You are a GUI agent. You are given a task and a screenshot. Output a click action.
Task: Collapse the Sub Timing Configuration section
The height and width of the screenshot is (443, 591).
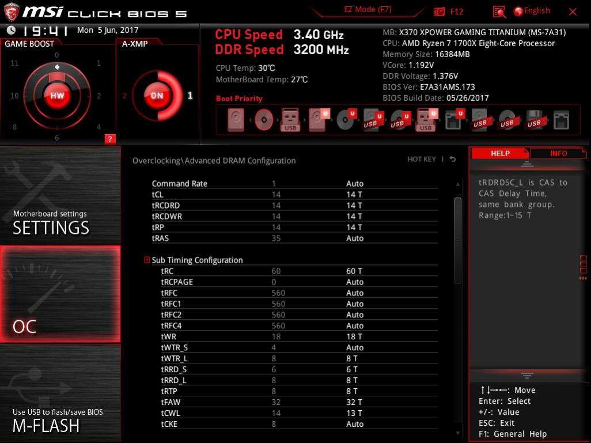click(x=147, y=260)
